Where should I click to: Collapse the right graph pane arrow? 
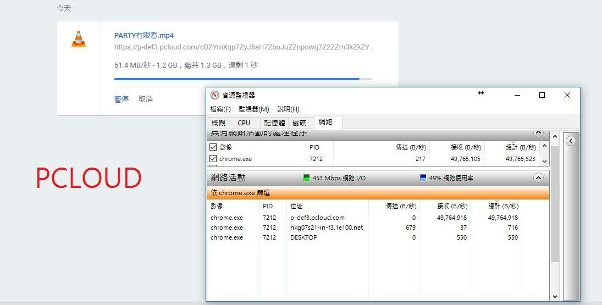click(x=571, y=141)
